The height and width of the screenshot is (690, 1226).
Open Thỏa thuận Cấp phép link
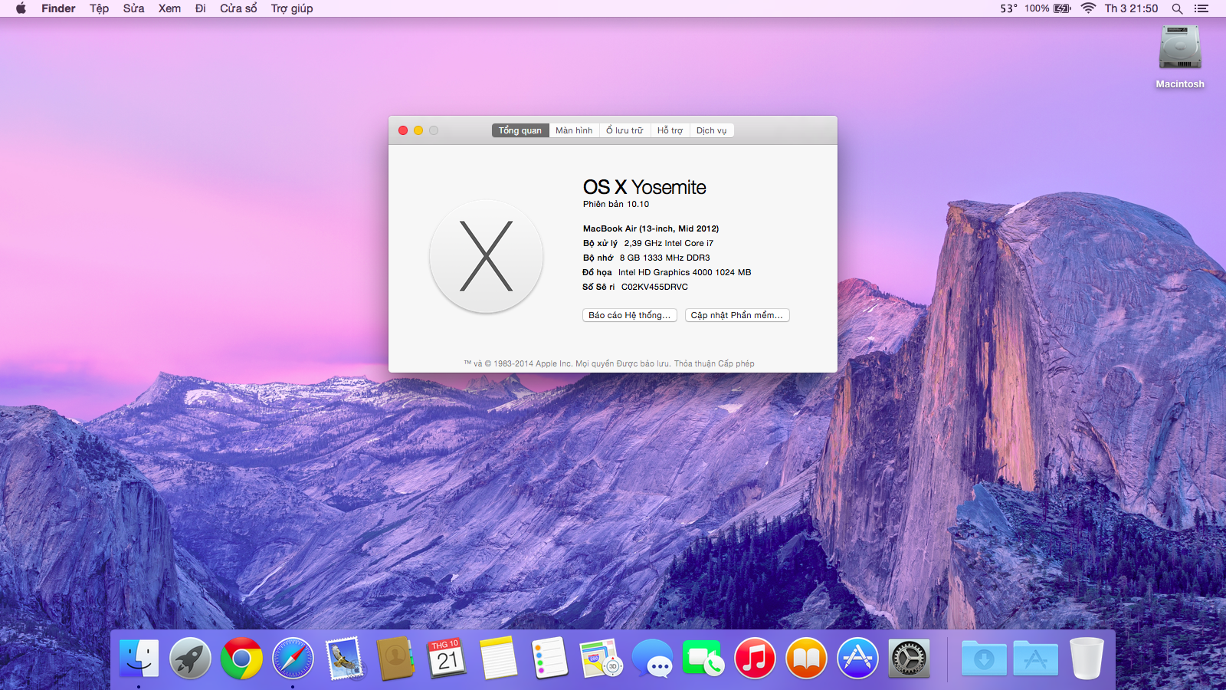coord(714,363)
